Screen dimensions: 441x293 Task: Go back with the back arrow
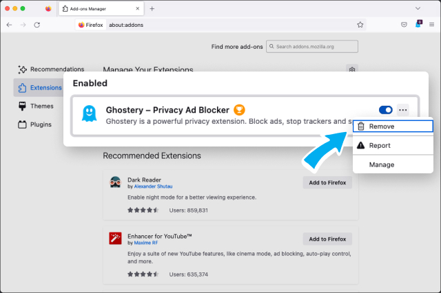tap(9, 25)
